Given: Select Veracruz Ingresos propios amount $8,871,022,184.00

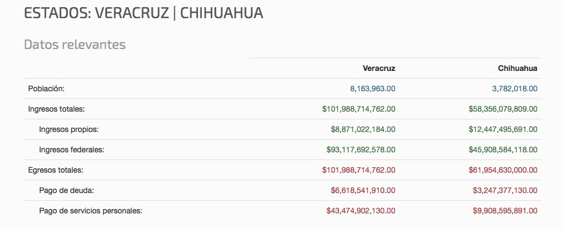Looking at the screenshot, I should [x=363, y=129].
